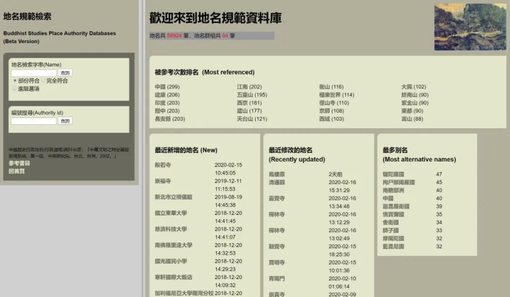Open 新北市立殯儀館 new place entry
The image size is (510, 297).
coord(173,197)
